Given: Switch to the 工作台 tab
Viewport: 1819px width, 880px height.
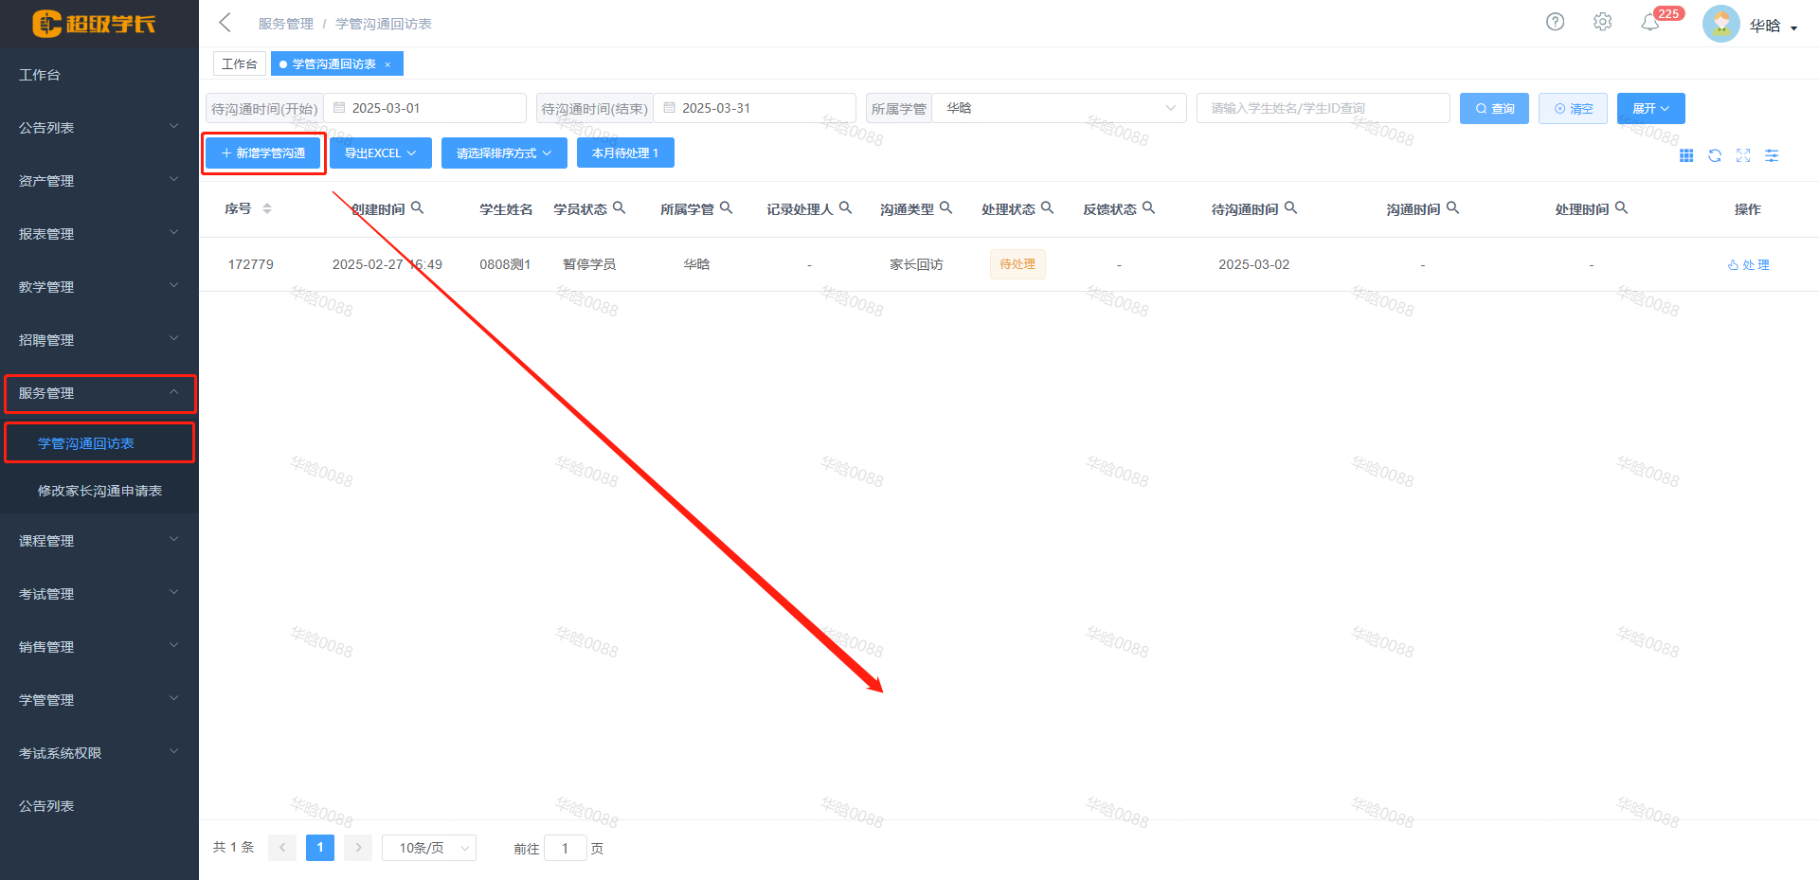Looking at the screenshot, I should (239, 63).
